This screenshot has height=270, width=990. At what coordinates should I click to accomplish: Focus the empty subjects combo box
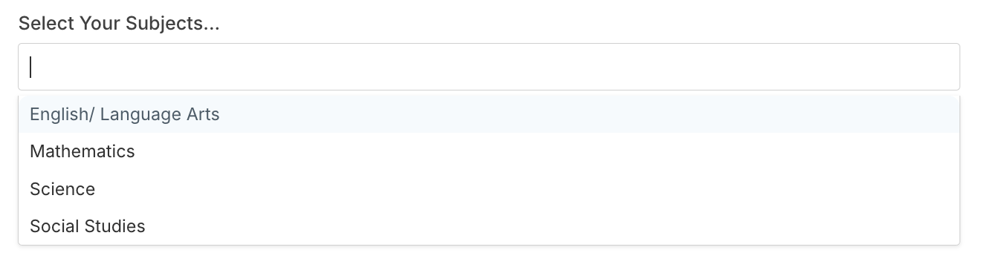point(489,67)
